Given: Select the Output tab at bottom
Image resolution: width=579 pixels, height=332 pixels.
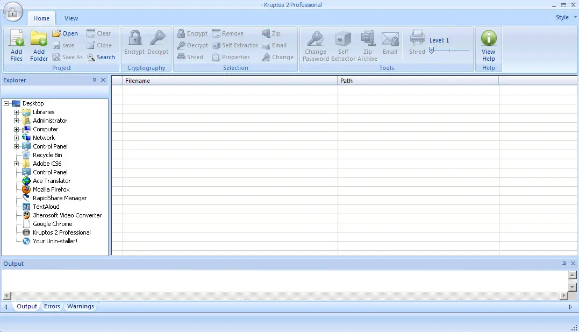Looking at the screenshot, I should pos(26,306).
